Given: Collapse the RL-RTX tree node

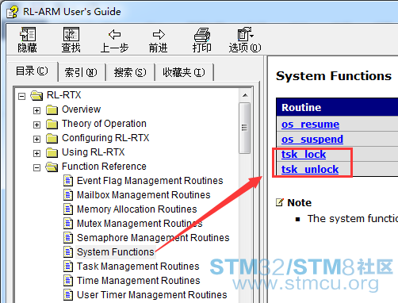Looking at the screenshot, I should (x=21, y=96).
